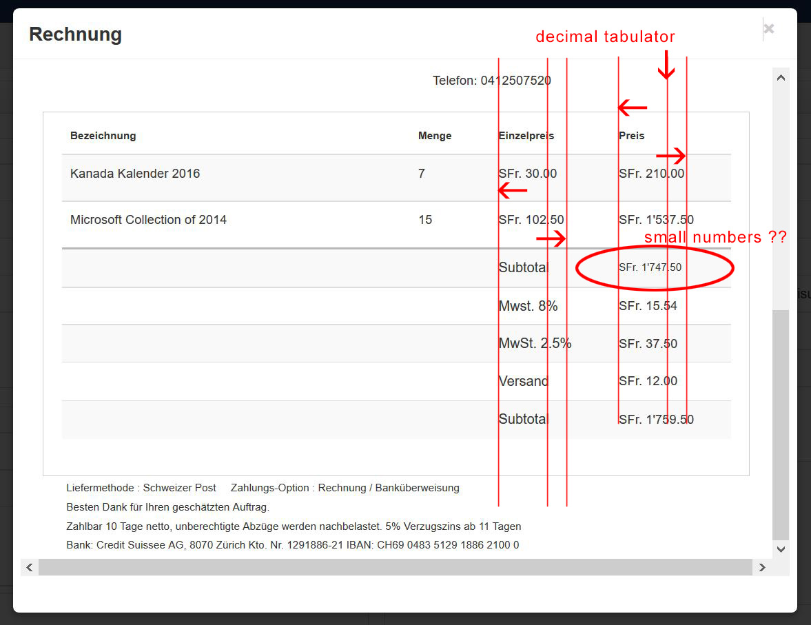Click the horizontal scrollbar left arrow
811x625 pixels.
(x=30, y=567)
